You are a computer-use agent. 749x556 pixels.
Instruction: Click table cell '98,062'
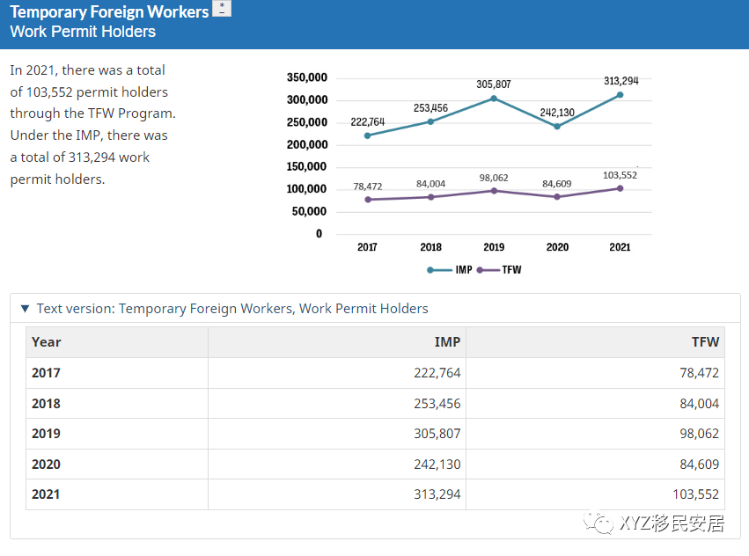(x=595, y=434)
